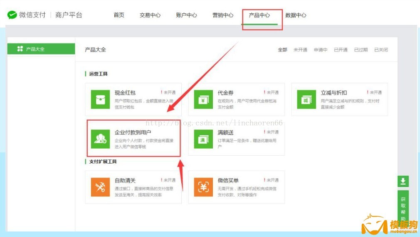Click the 满额送 green icon
Screen dimensions: 420x237
[x=203, y=139]
